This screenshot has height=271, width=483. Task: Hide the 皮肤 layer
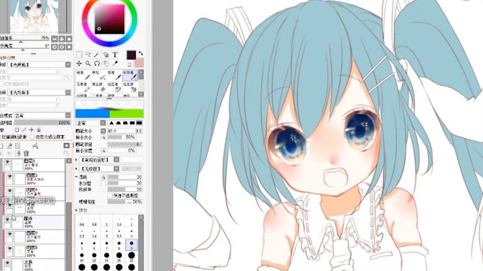[x=7, y=263]
